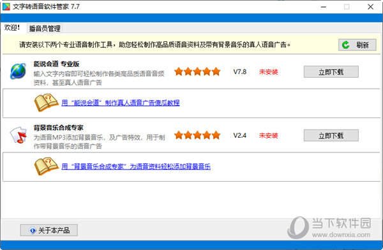Click the yellow banner text 请安装以下两个专业语音制作工具
Viewport: 383px width, 250px height.
(155, 45)
